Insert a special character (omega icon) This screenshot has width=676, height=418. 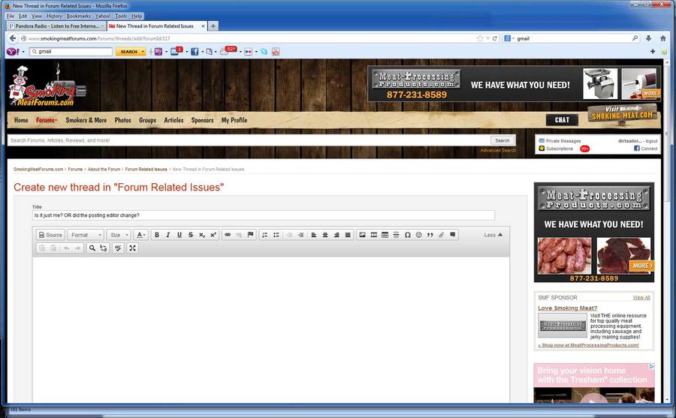[x=407, y=235]
